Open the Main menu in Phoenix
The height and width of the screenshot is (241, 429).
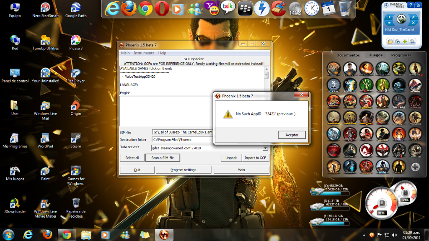coord(125,53)
